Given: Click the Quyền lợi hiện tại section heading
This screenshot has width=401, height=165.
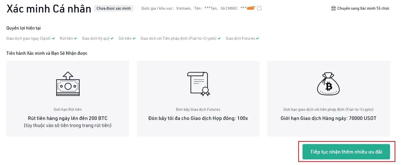Looking at the screenshot, I should tap(23, 28).
